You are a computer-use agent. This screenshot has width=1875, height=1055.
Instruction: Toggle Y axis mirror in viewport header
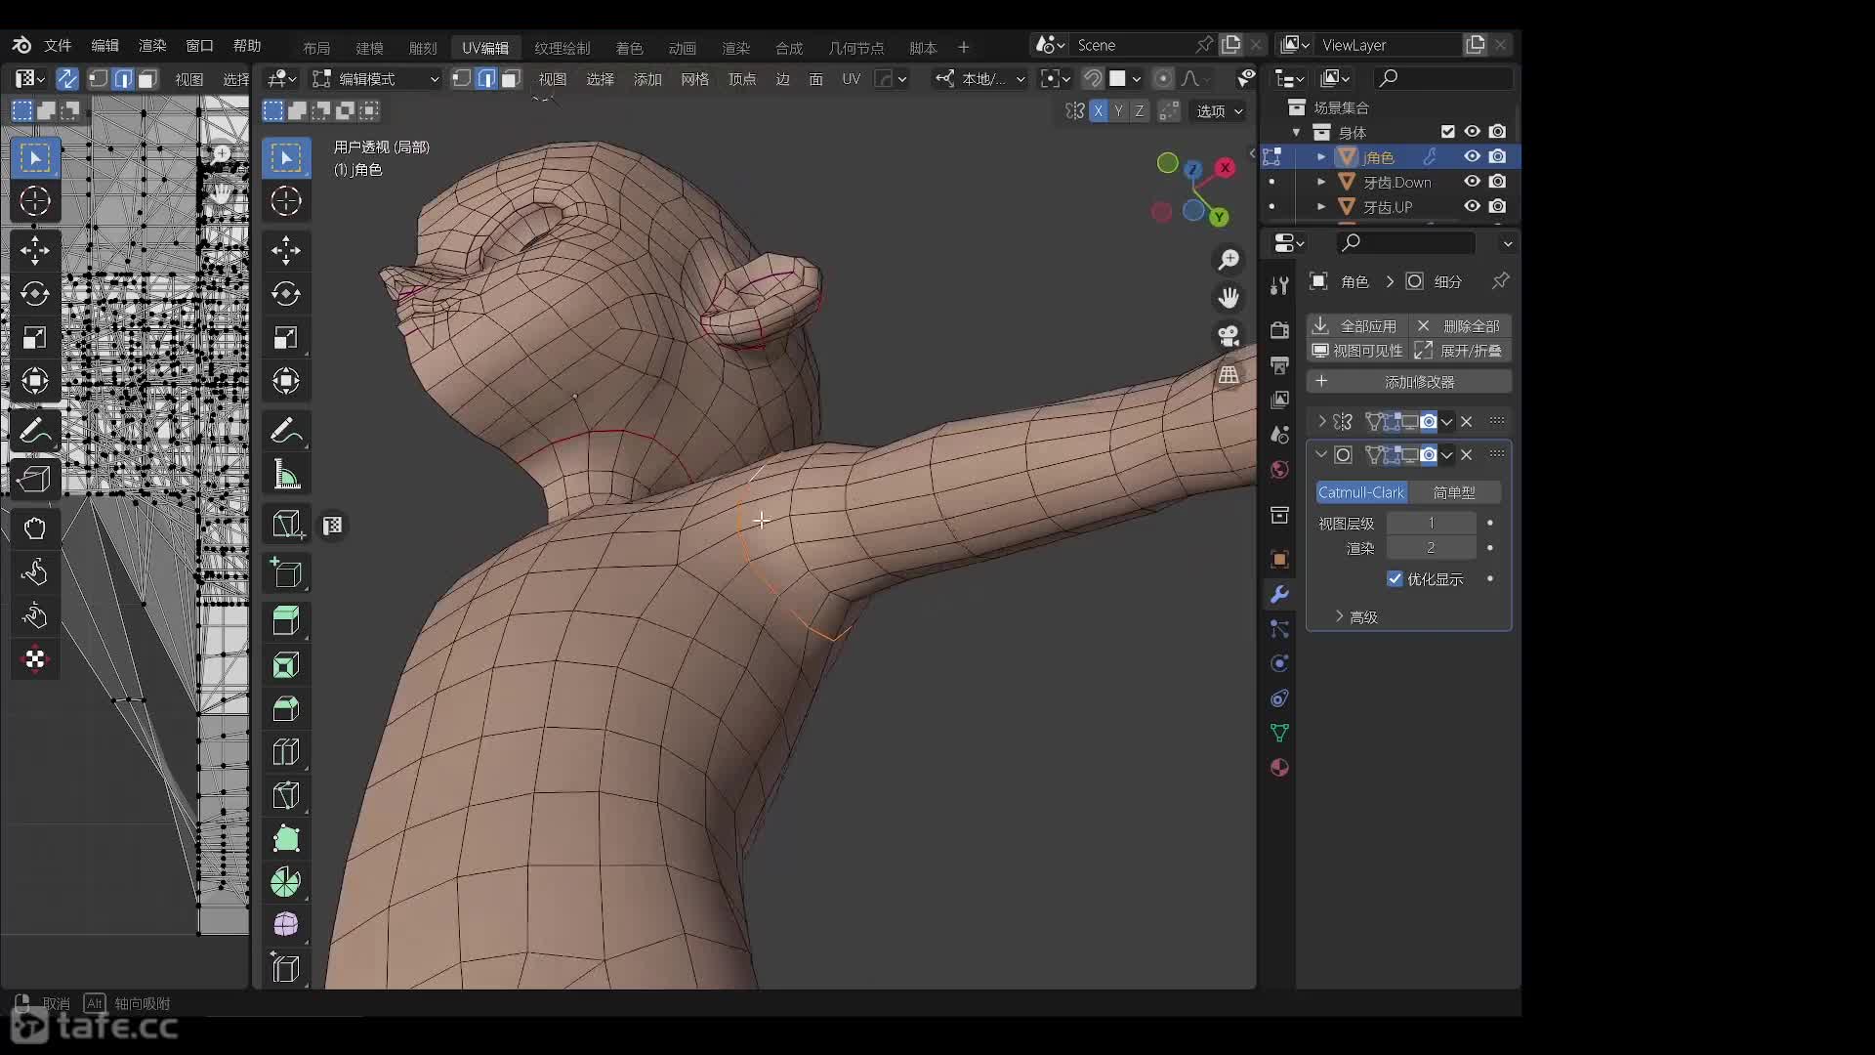[x=1118, y=111]
